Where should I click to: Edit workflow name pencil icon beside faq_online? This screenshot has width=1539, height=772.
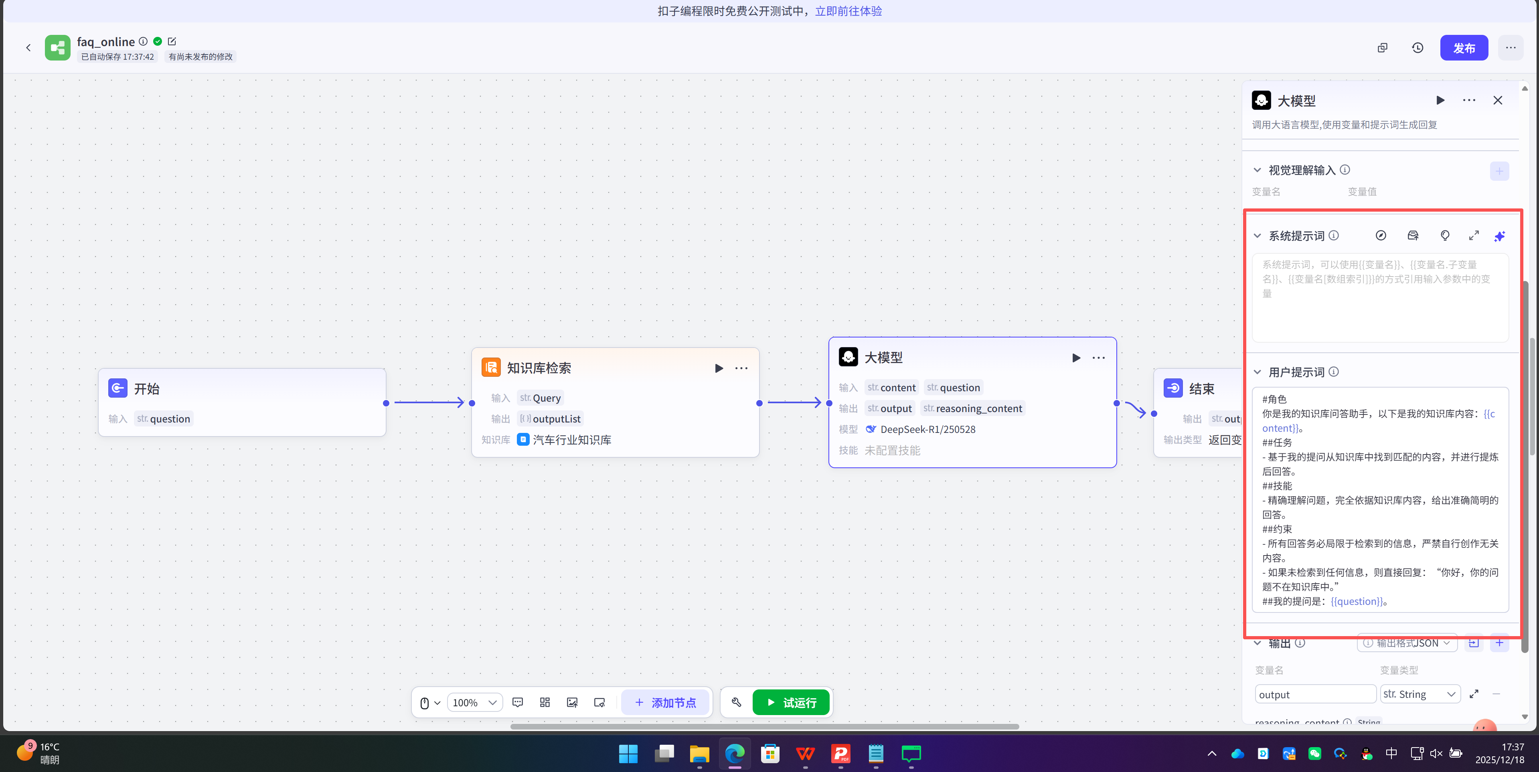(x=172, y=41)
